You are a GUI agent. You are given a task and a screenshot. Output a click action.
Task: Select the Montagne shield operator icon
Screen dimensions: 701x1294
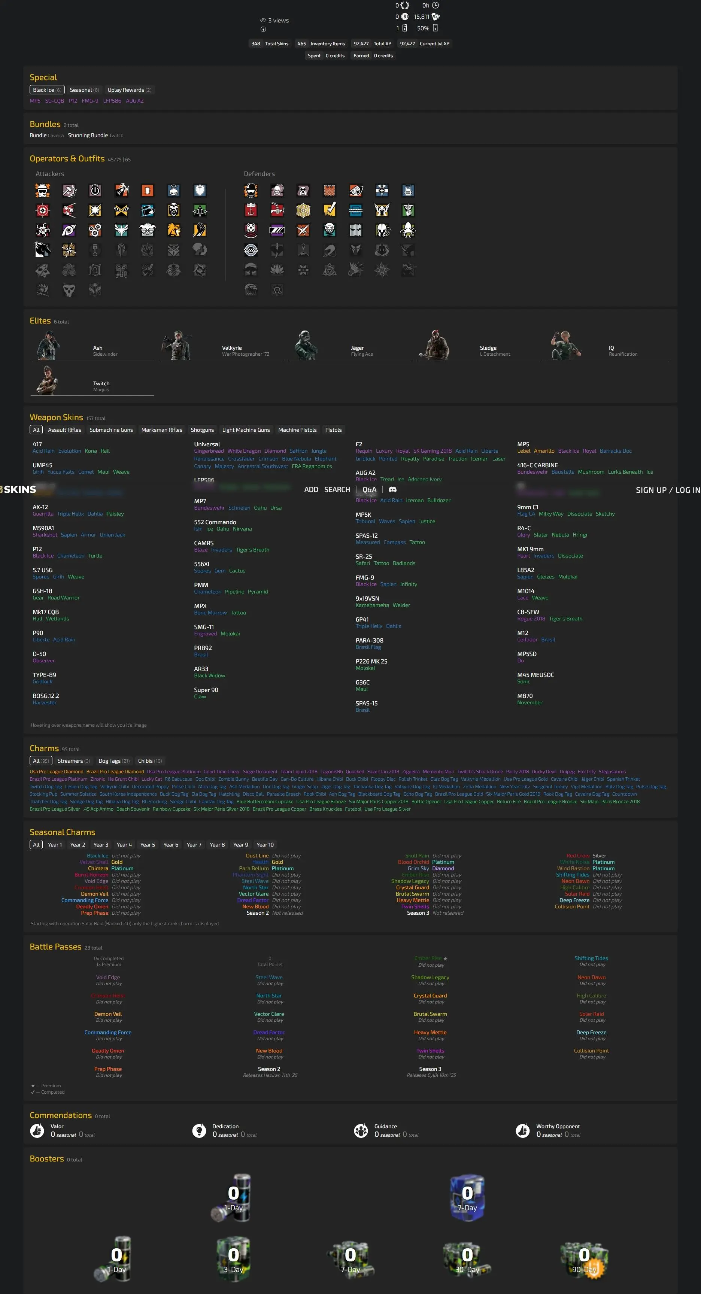200,190
